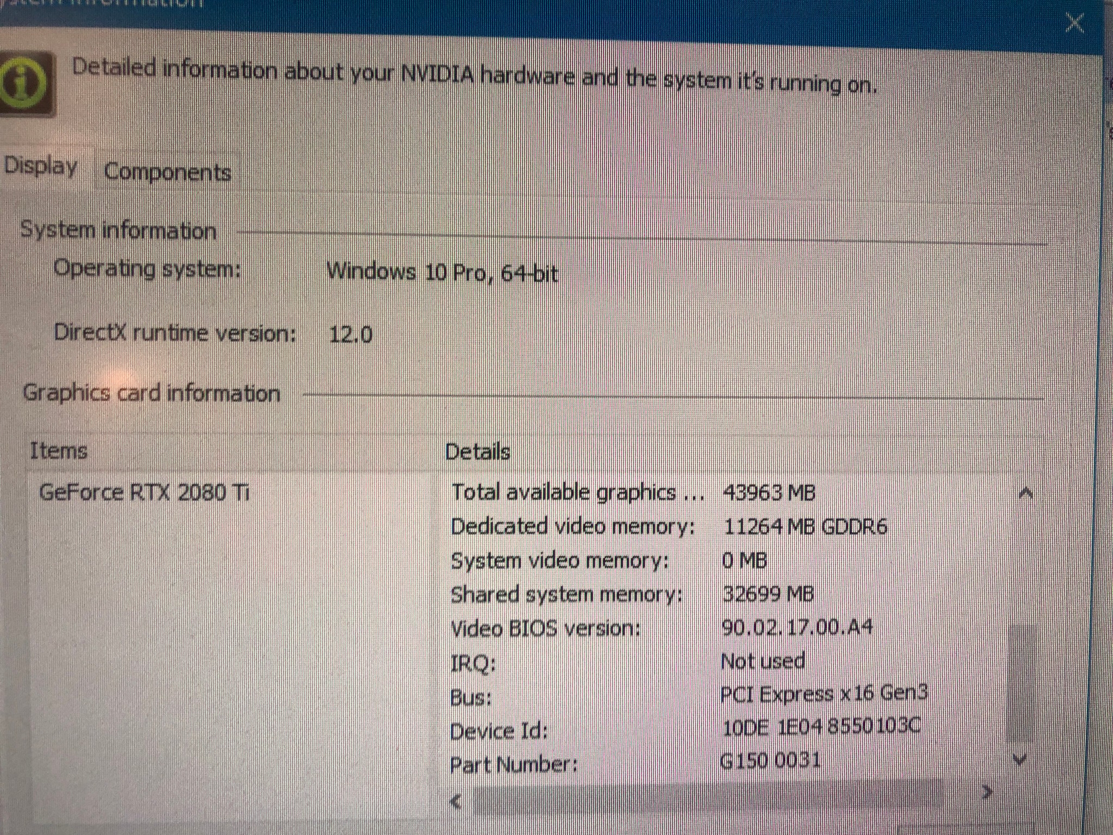Click the horizontal scroll left arrow
Image resolution: width=1113 pixels, height=835 pixels.
[x=457, y=801]
